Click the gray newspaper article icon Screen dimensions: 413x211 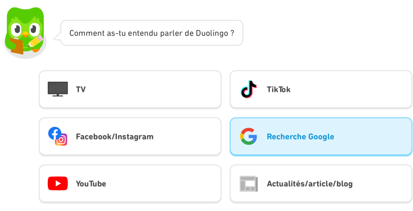(x=249, y=184)
